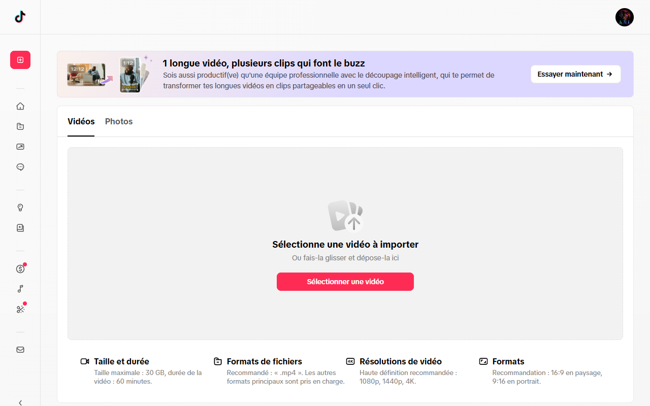
Task: Click the Résolutions de vidéo heading
Action: (x=401, y=361)
